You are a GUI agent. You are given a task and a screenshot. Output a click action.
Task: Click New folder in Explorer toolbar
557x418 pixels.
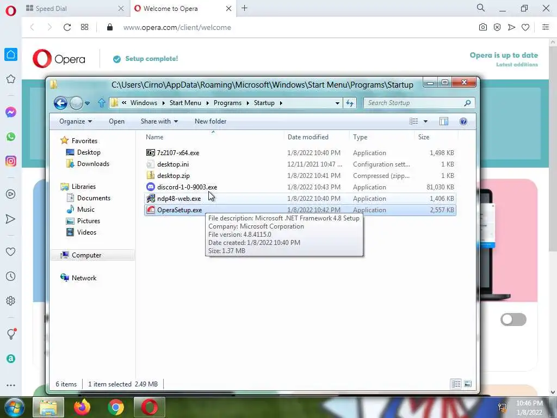coord(211,121)
